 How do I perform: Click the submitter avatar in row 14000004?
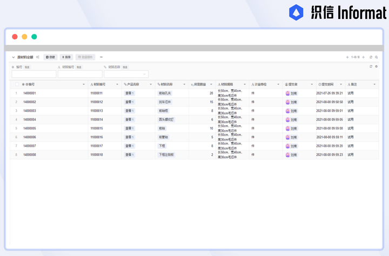(x=288, y=119)
